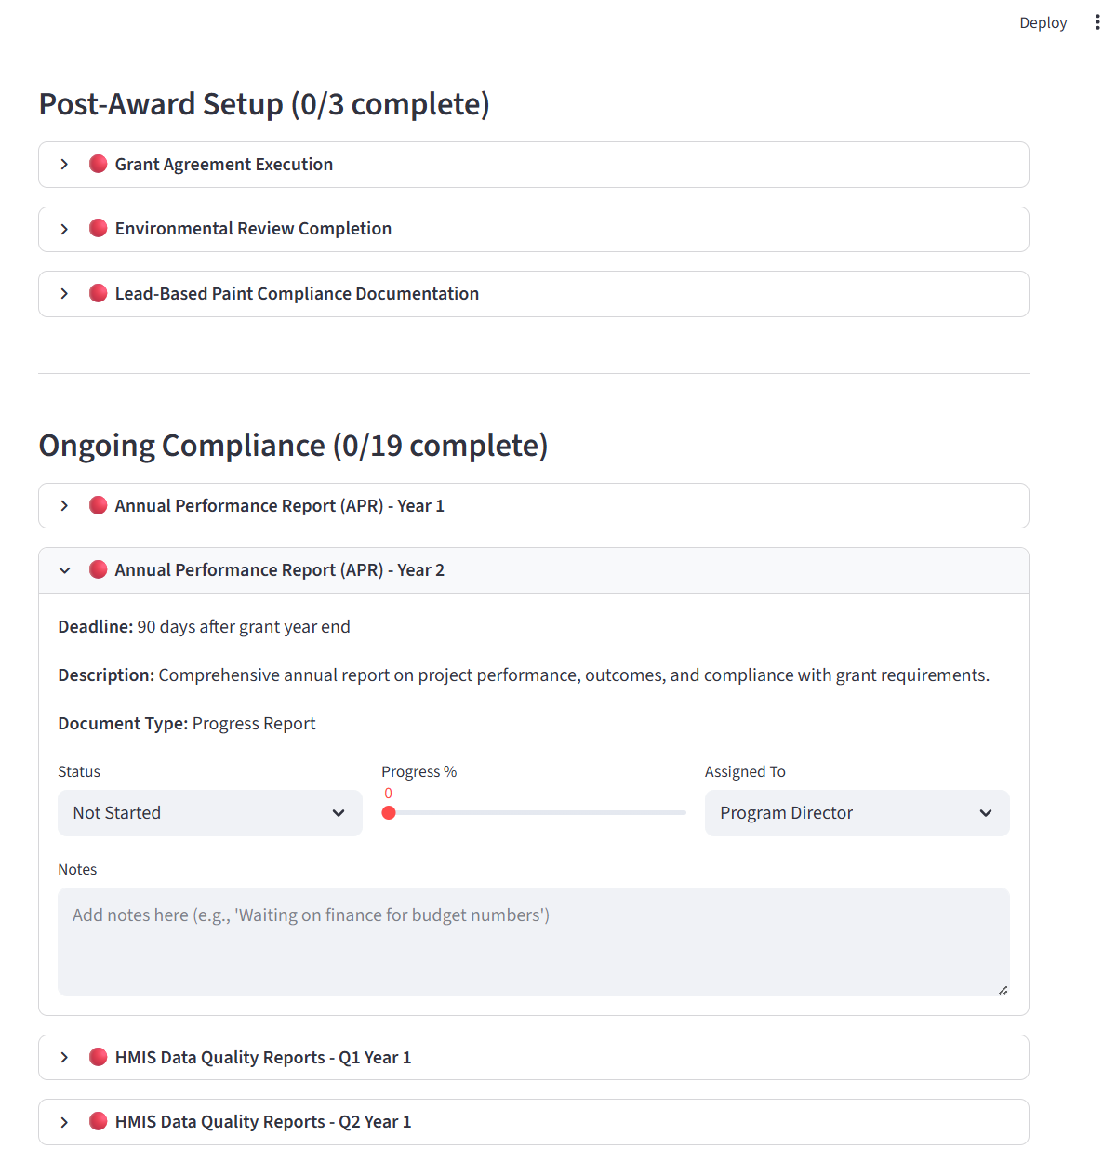Expand the Grant Agreement Execution item
Viewport: 1116px width, 1149px height.
pyautogui.click(x=64, y=164)
